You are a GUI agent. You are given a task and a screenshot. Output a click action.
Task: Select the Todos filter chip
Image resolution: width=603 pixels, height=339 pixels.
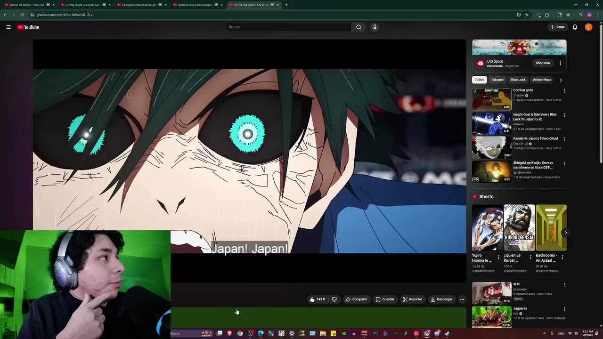pos(479,80)
